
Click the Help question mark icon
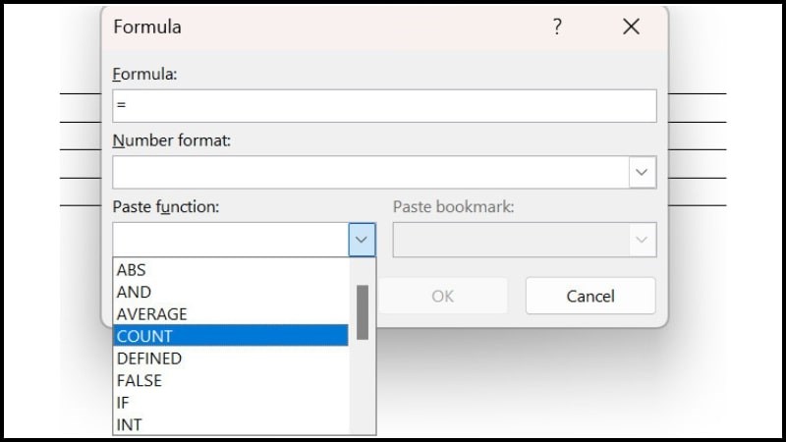click(557, 28)
